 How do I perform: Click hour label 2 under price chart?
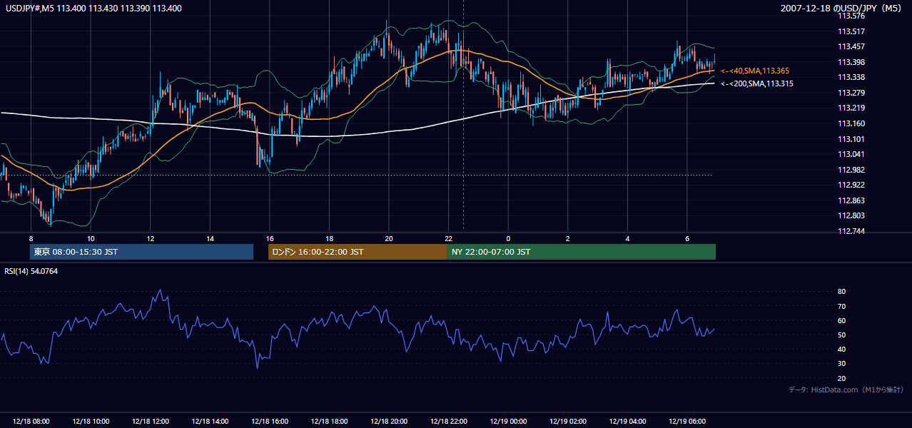point(568,238)
